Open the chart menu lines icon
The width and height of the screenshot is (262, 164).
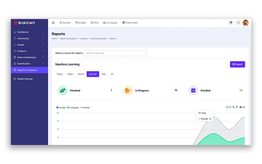click(x=244, y=107)
